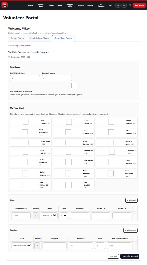147x265 pixels.
Task: Open the search icon in header
Action: pyautogui.click(x=118, y=5)
